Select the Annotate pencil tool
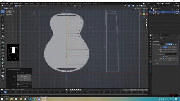The height and width of the screenshot is (101, 180). [x=3, y=33]
